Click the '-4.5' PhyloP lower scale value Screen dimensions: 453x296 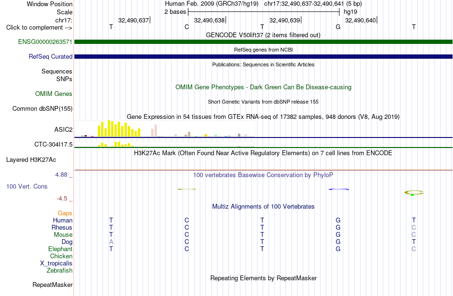(62, 199)
